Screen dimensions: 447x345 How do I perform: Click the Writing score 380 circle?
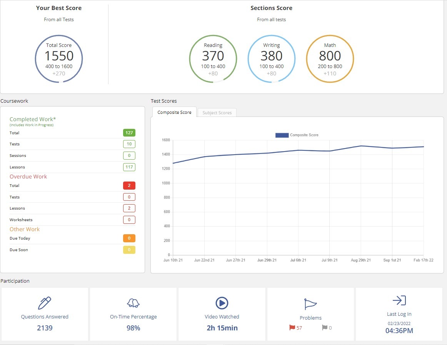272,58
